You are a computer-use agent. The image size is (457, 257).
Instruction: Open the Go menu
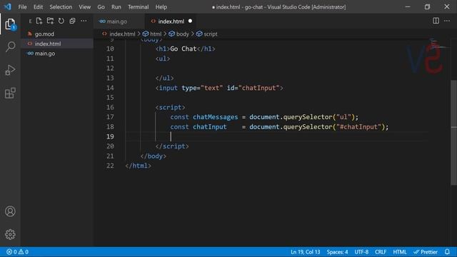pos(101,6)
